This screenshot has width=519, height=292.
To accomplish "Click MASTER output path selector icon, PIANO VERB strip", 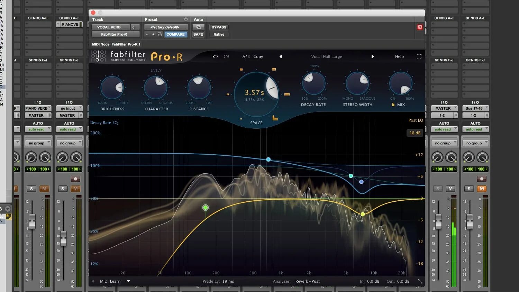I will point(49,115).
